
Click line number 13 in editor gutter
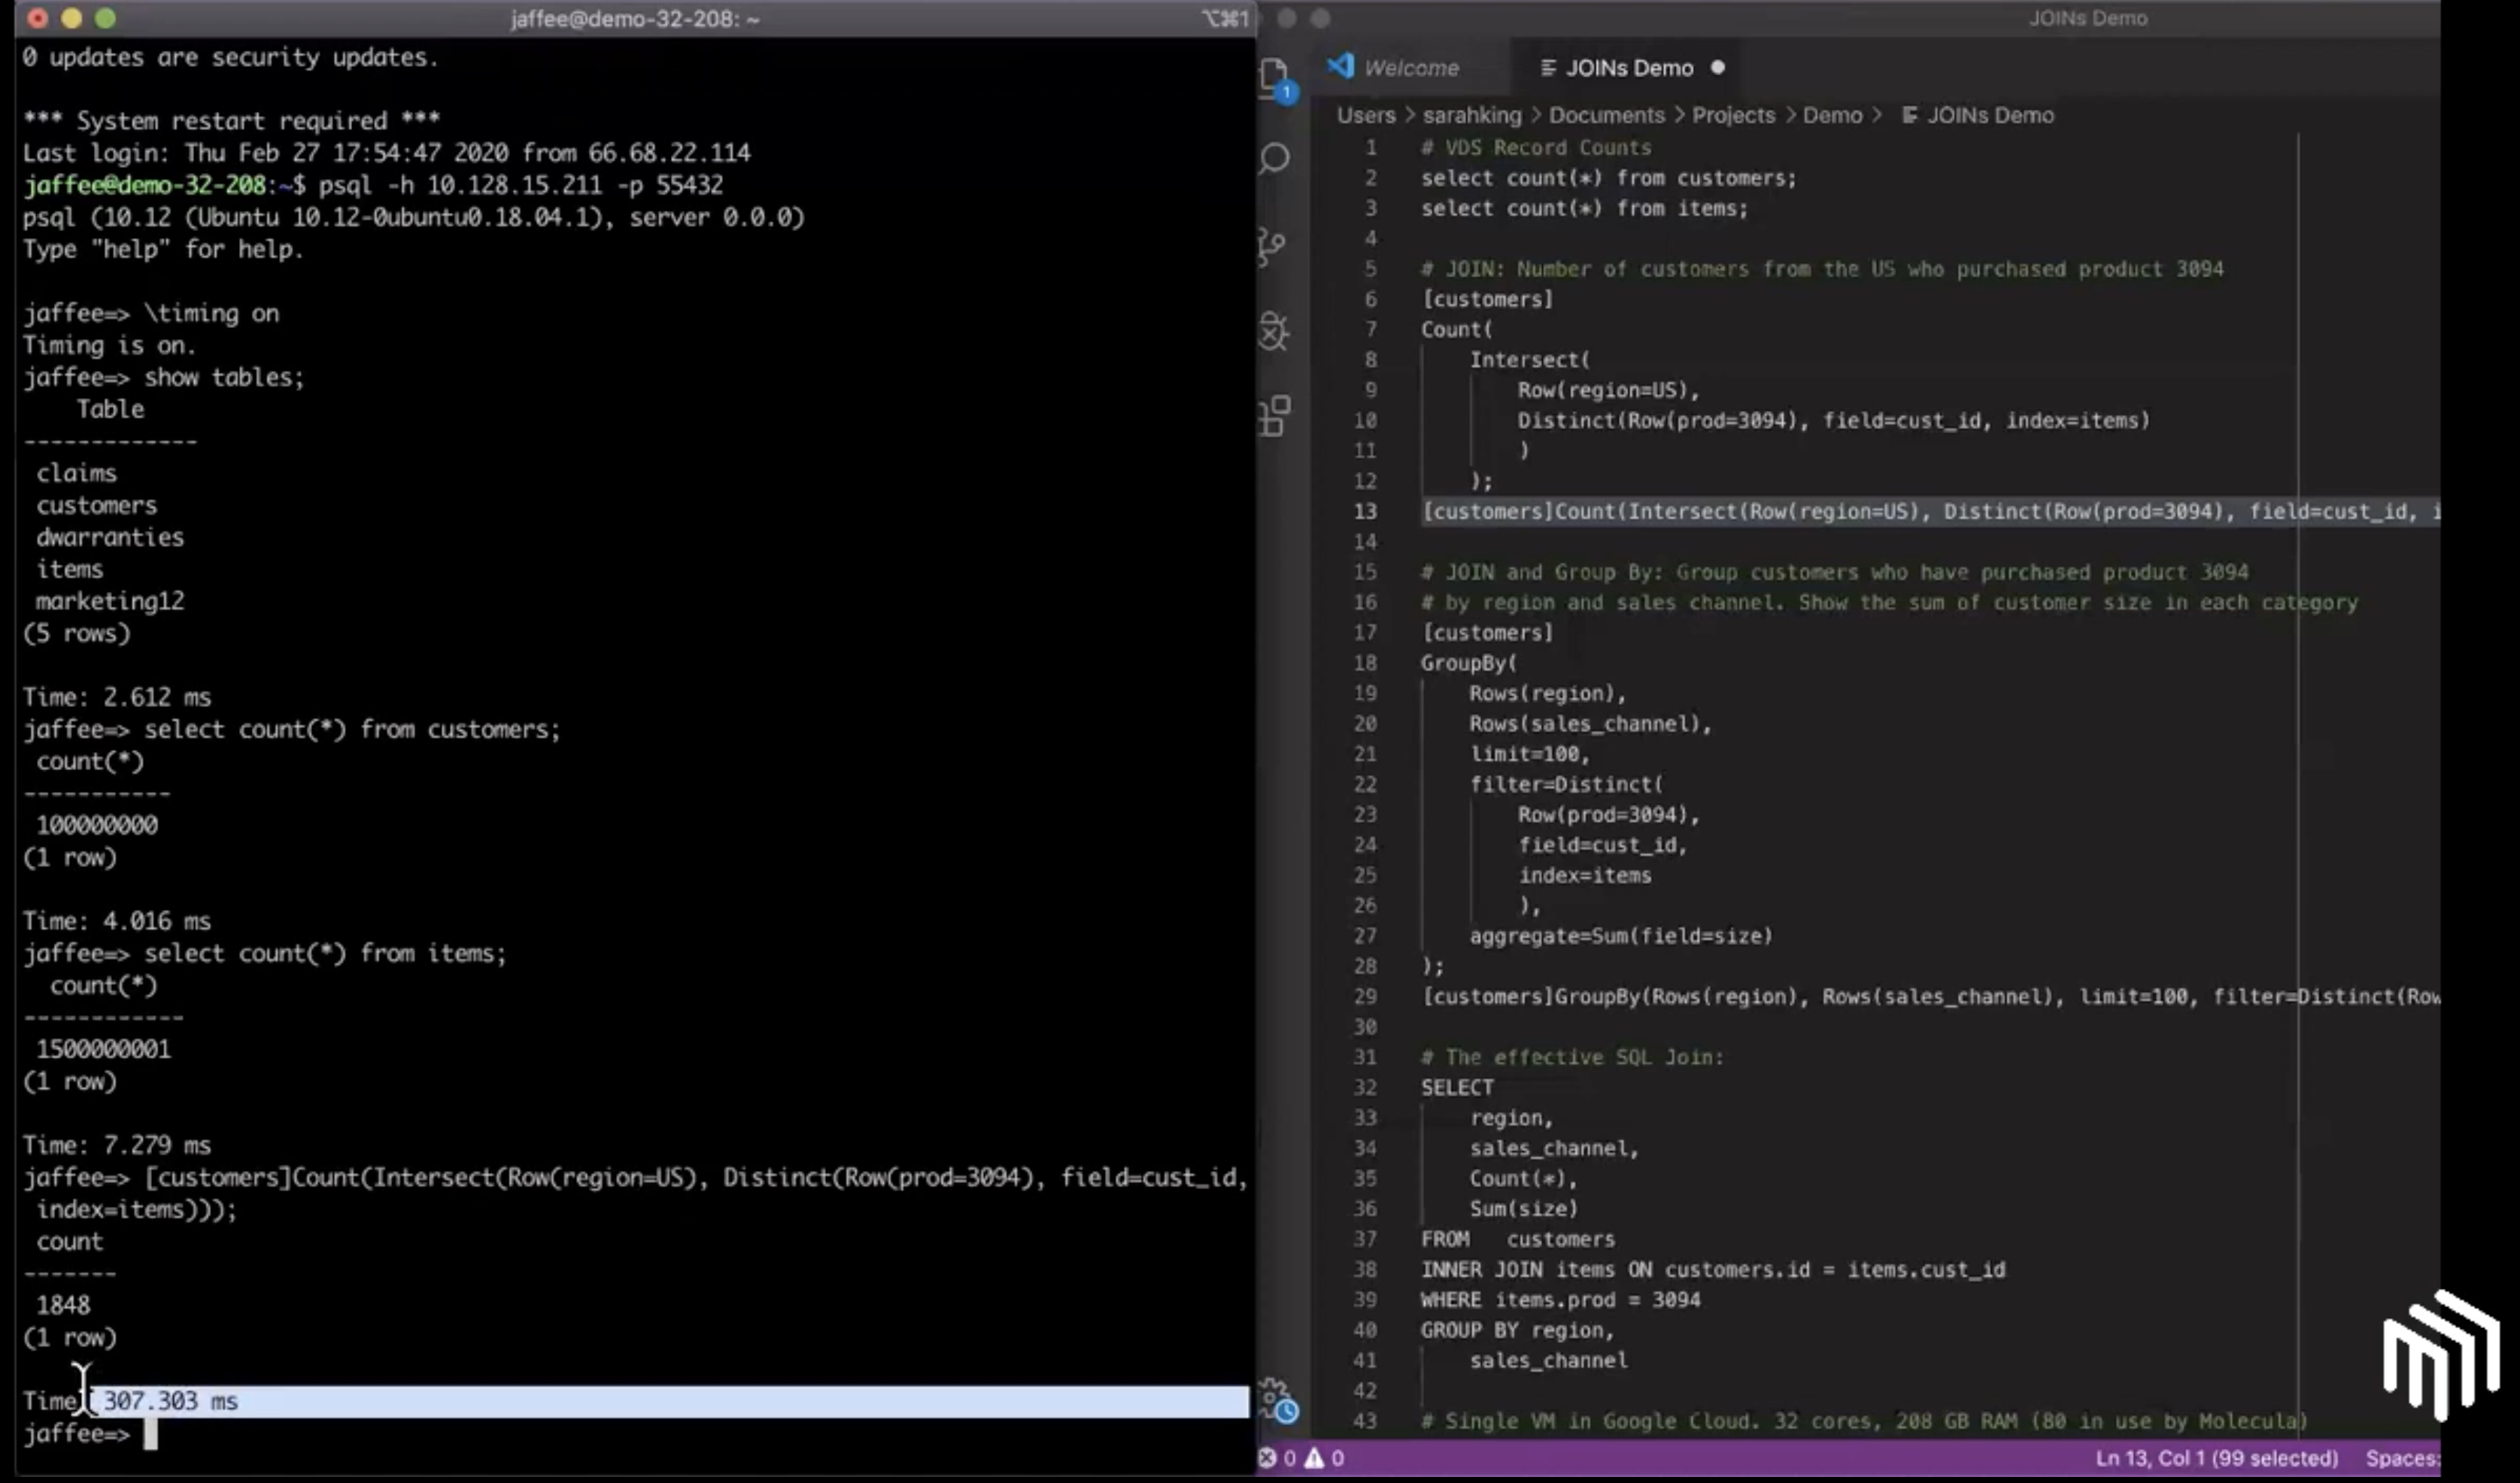click(1365, 511)
